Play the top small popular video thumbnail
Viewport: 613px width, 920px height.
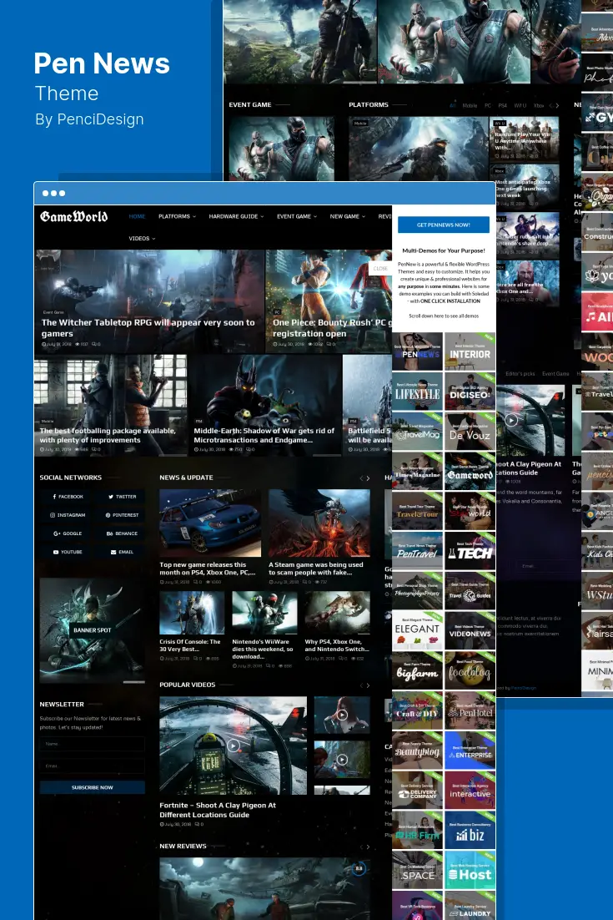coord(342,715)
